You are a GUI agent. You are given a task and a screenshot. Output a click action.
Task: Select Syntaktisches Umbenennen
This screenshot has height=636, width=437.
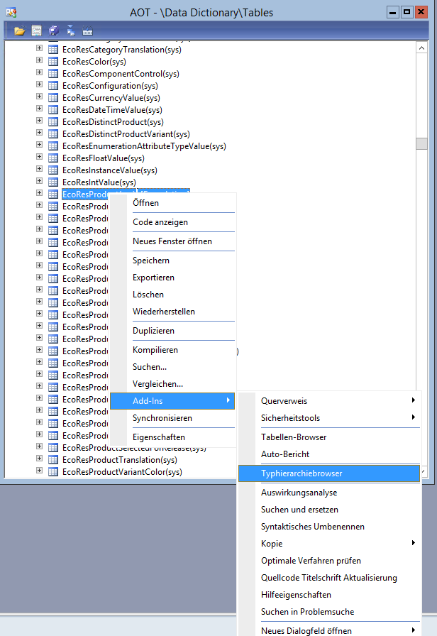[329, 527]
